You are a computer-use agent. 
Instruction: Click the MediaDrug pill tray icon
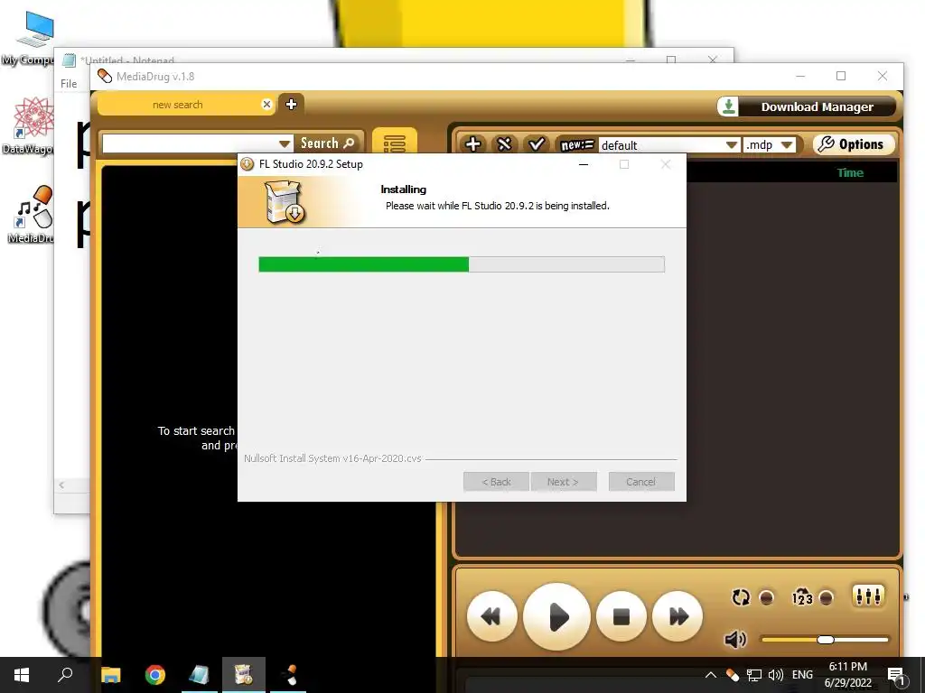733,675
